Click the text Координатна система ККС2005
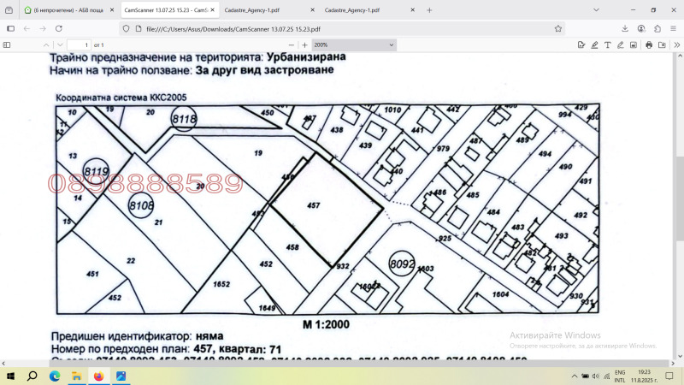Screen dimensions: 684x385 pyautogui.click(x=121, y=98)
